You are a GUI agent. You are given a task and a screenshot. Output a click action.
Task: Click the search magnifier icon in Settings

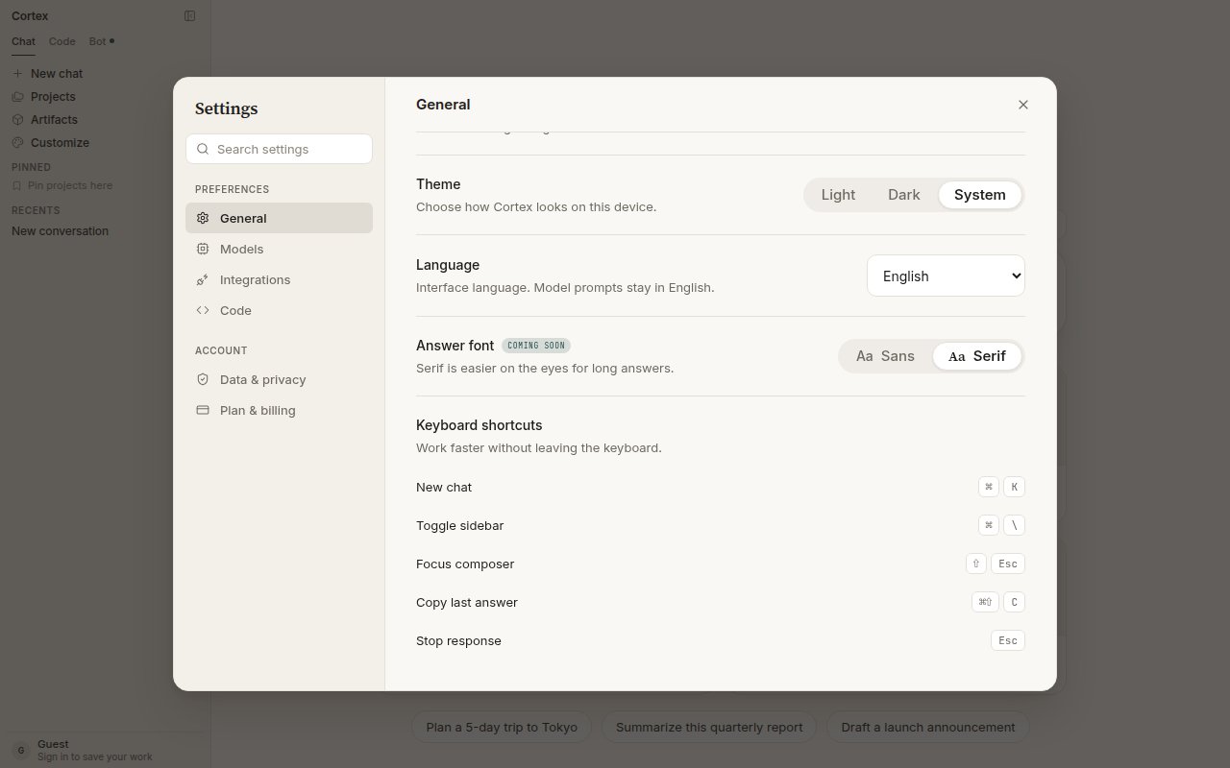[x=203, y=149]
